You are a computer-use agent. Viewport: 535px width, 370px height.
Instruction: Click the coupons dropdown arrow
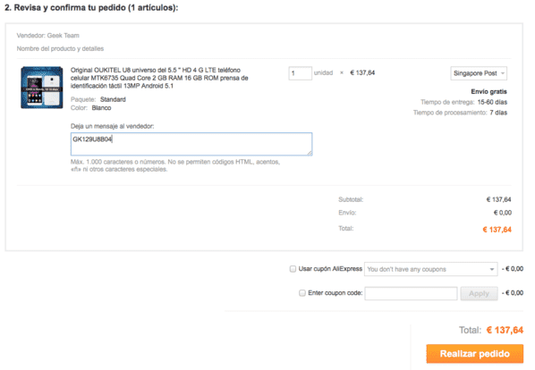coord(492,269)
